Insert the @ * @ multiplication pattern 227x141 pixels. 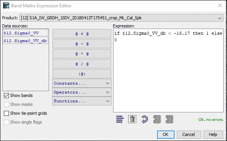82,54
